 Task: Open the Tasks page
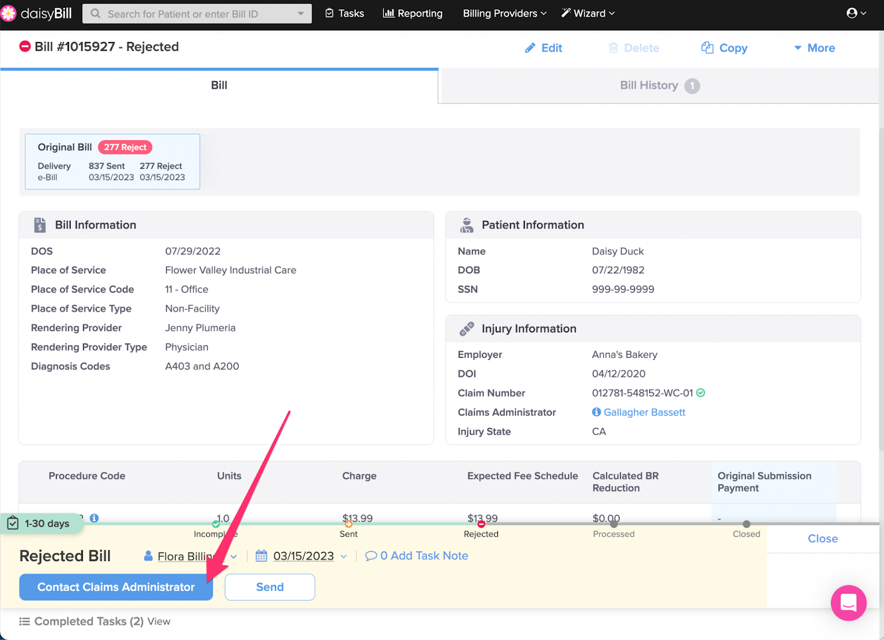point(344,13)
